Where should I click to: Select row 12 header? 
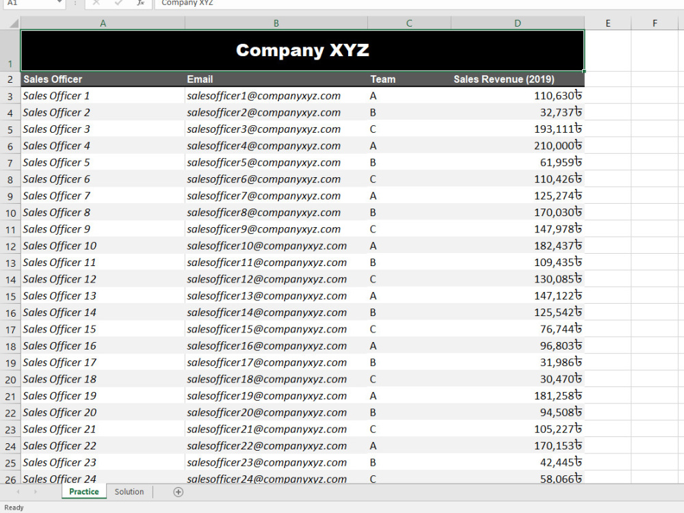point(10,246)
